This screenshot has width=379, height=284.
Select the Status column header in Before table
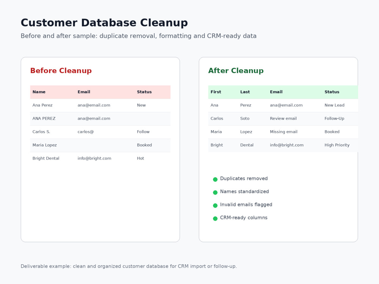[x=144, y=92]
